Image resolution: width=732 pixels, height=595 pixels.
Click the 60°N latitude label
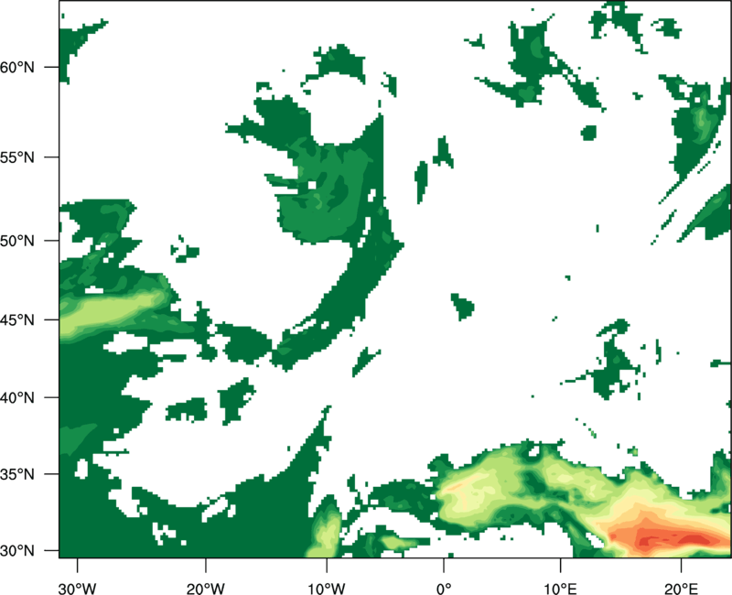tap(17, 68)
